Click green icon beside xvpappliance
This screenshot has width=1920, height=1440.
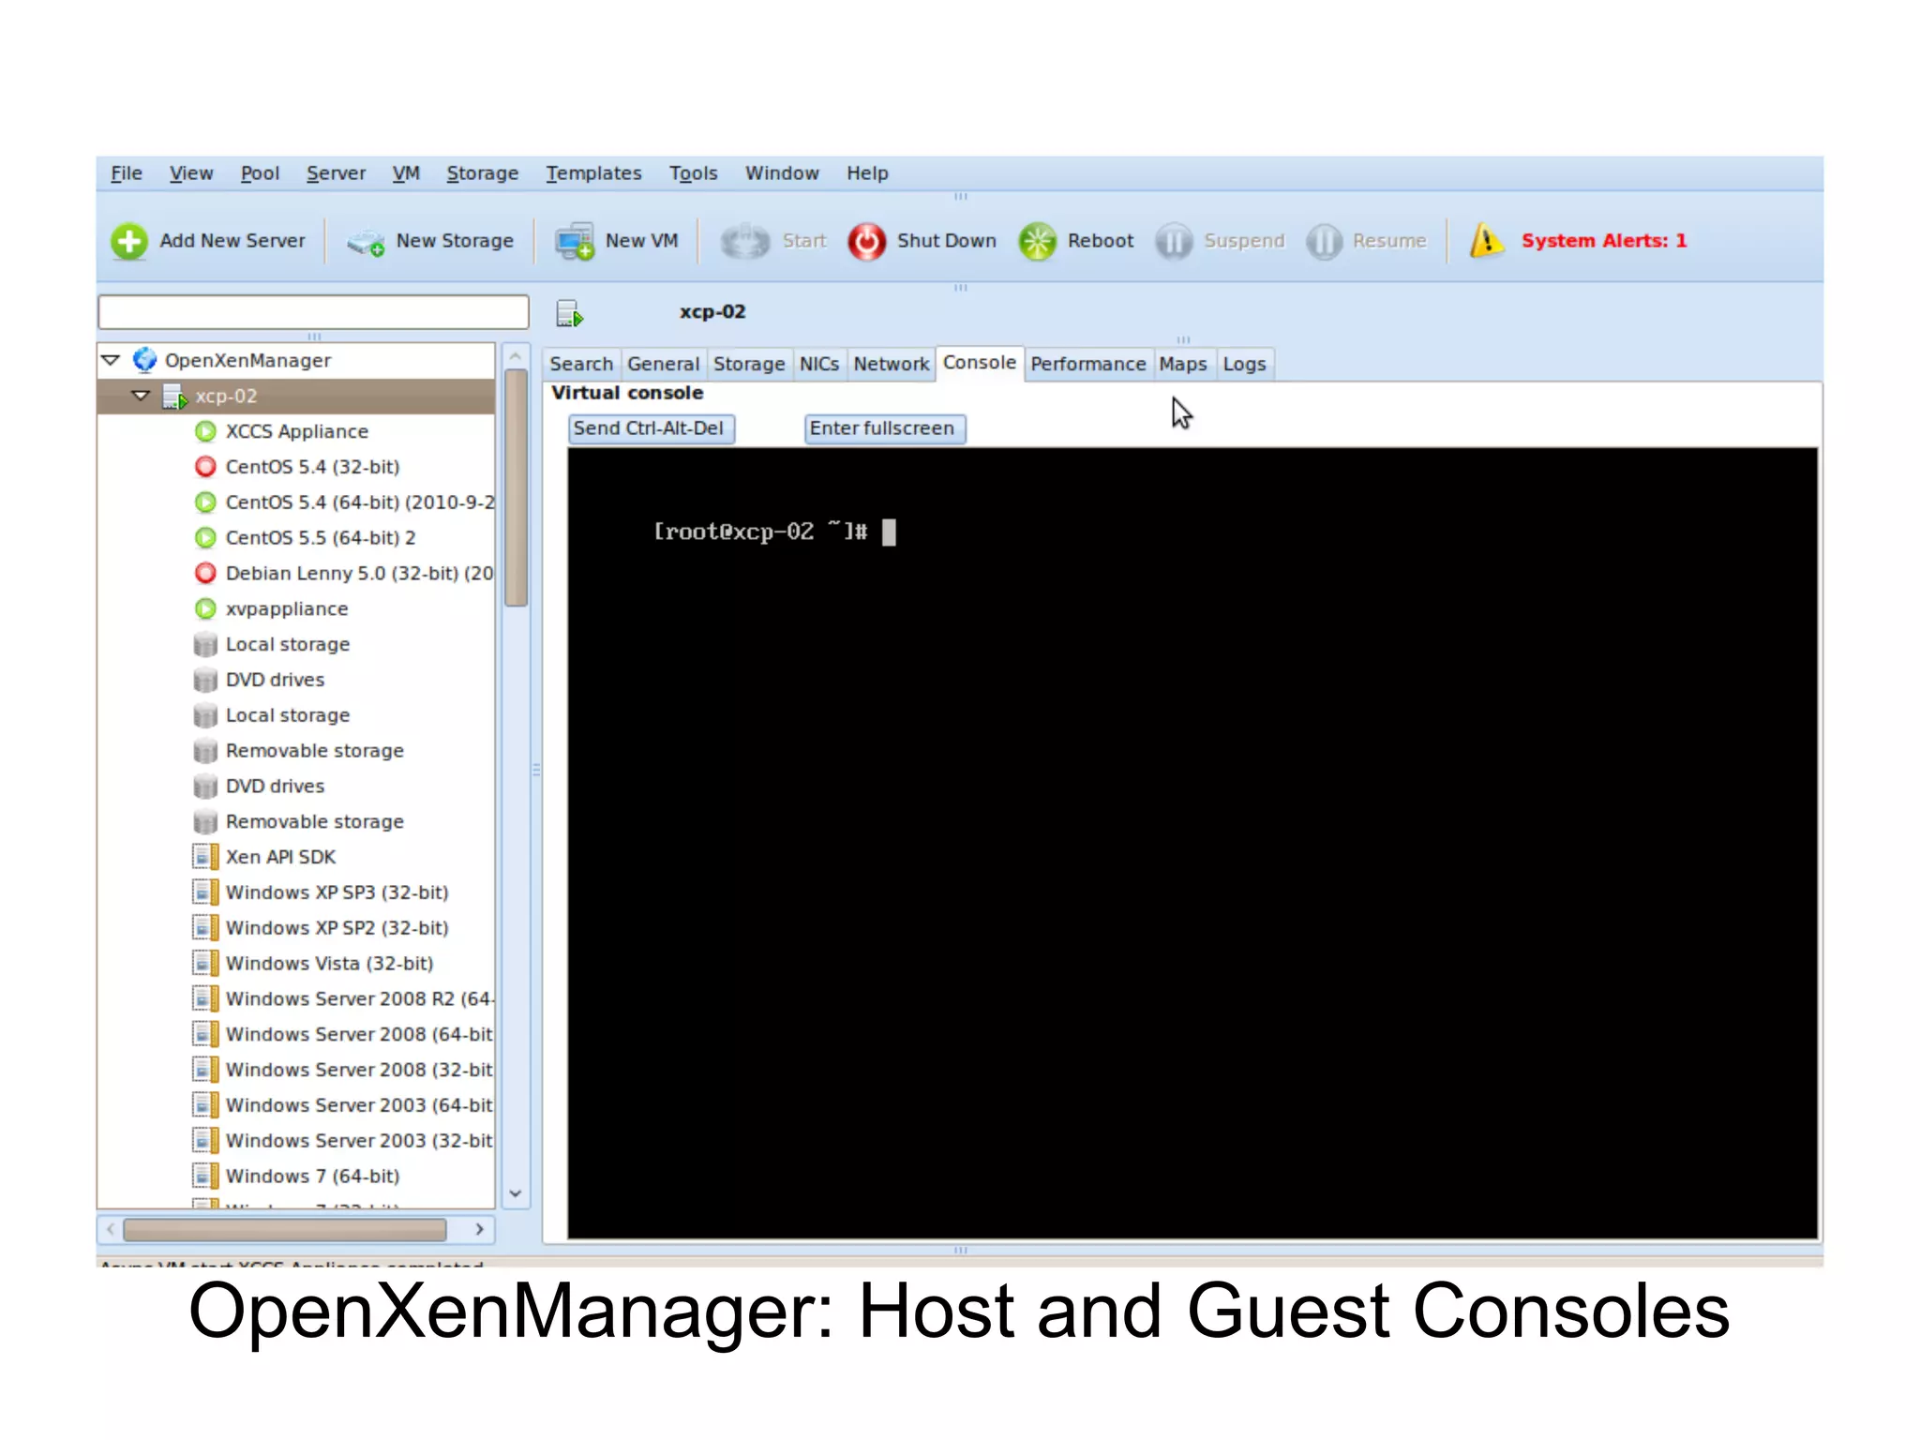click(205, 608)
